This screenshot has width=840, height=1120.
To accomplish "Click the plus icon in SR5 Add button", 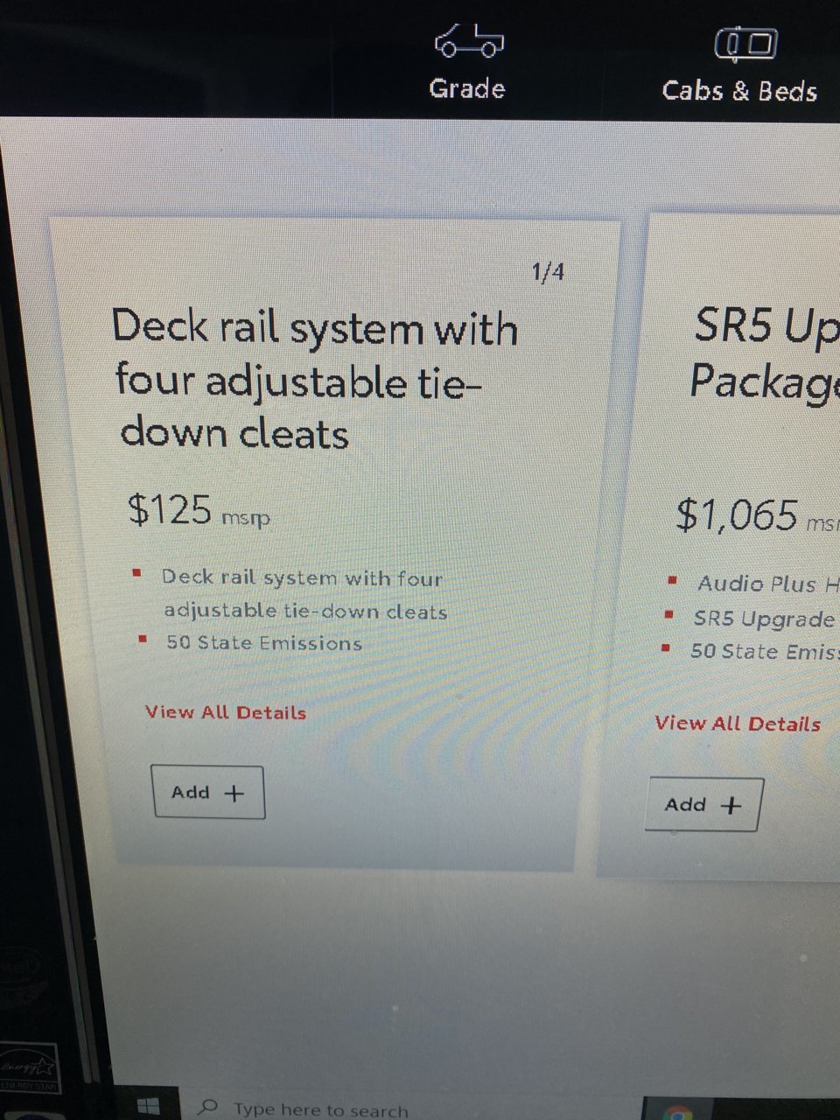I will [731, 805].
